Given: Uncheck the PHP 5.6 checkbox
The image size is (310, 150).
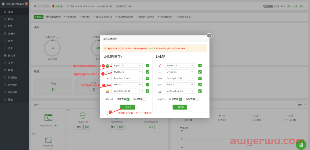Looking at the screenshot, I should (200, 85).
